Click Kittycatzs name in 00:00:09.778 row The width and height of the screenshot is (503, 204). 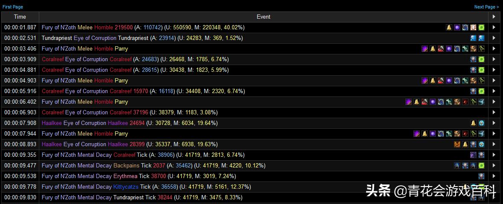click(x=126, y=187)
